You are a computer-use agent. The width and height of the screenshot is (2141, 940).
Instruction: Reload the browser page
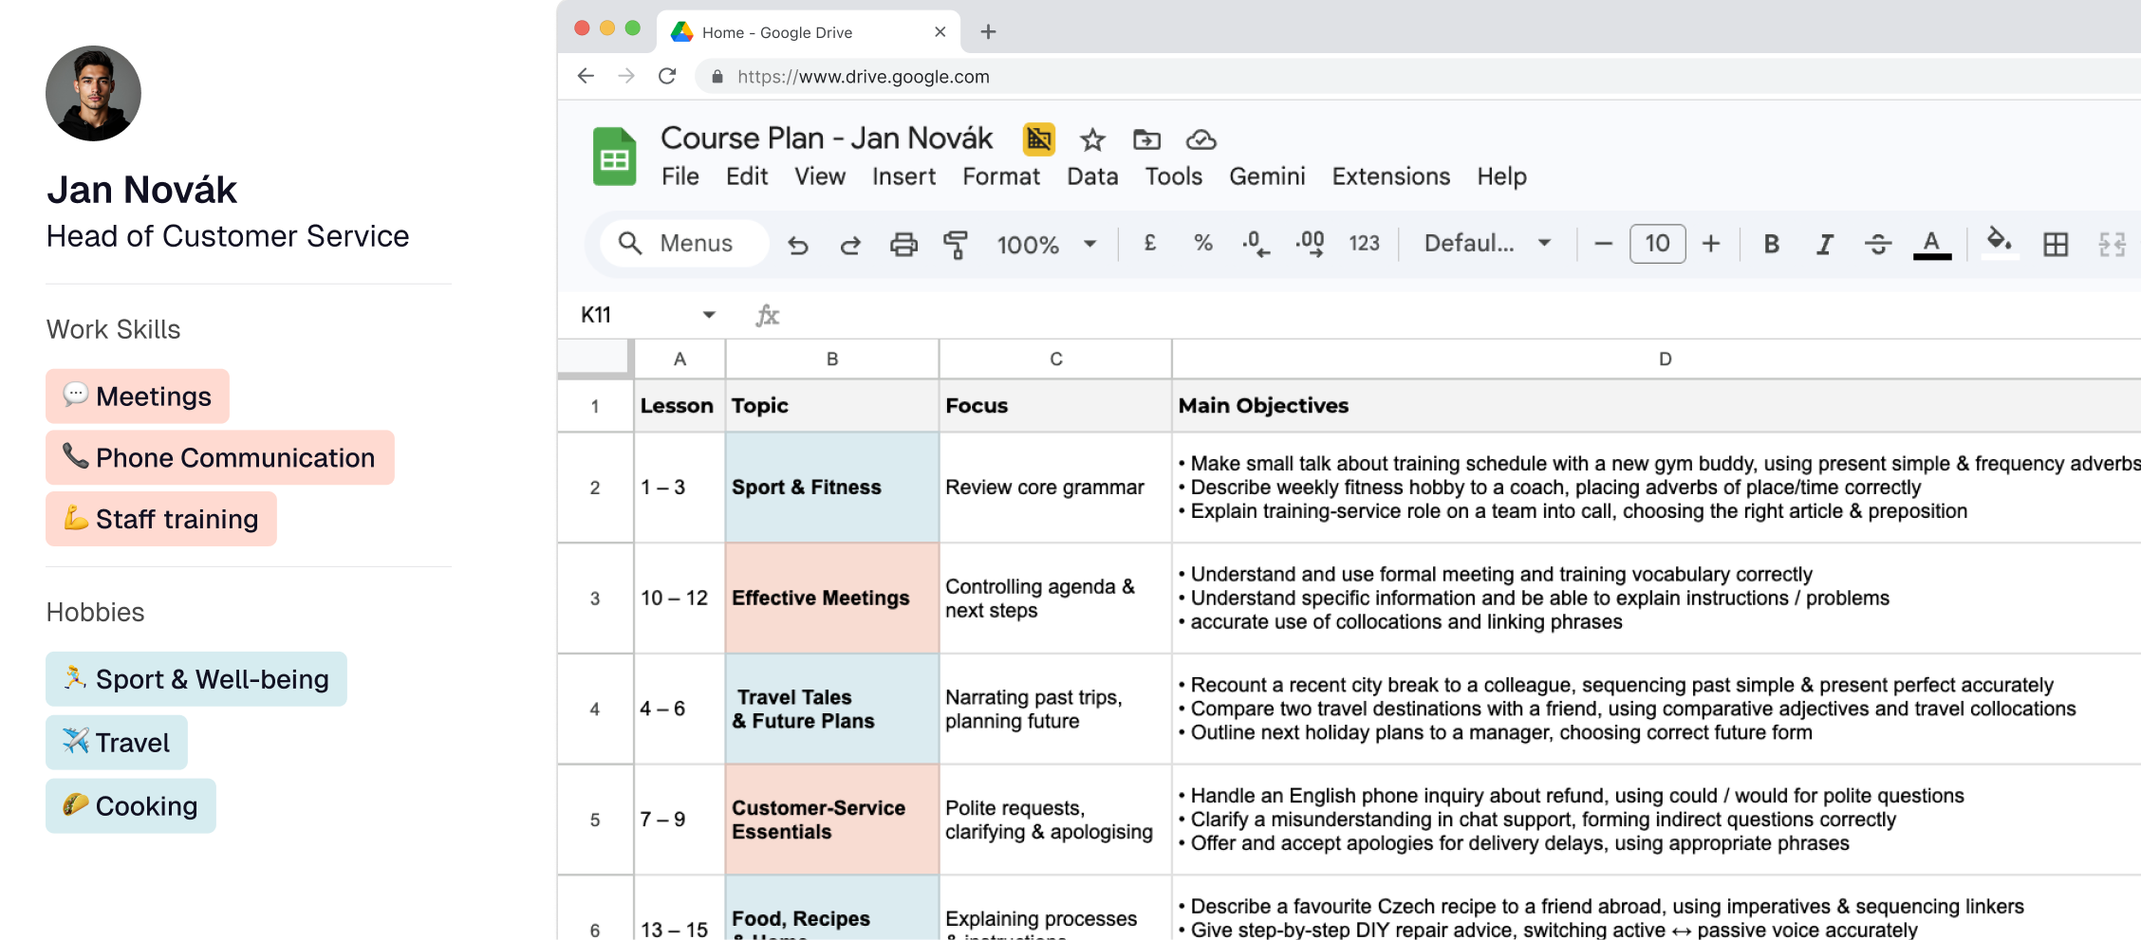coord(667,76)
